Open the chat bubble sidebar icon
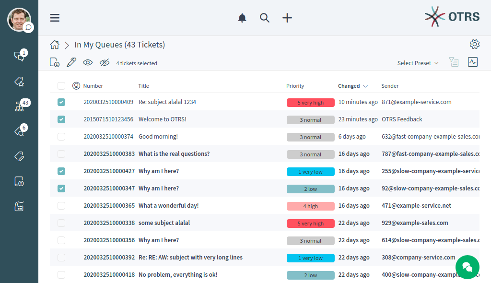The width and height of the screenshot is (491, 283). click(19, 56)
